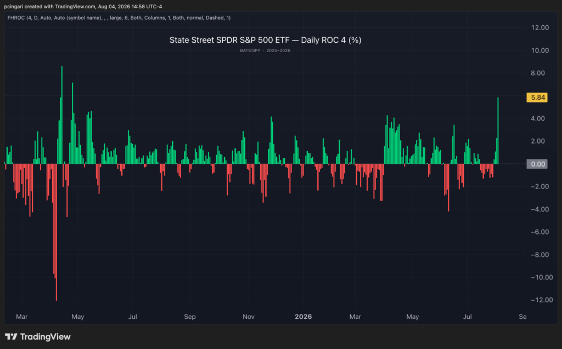The image size is (562, 349).
Task: Click the 4.00 price axis label
Action: [x=538, y=118]
